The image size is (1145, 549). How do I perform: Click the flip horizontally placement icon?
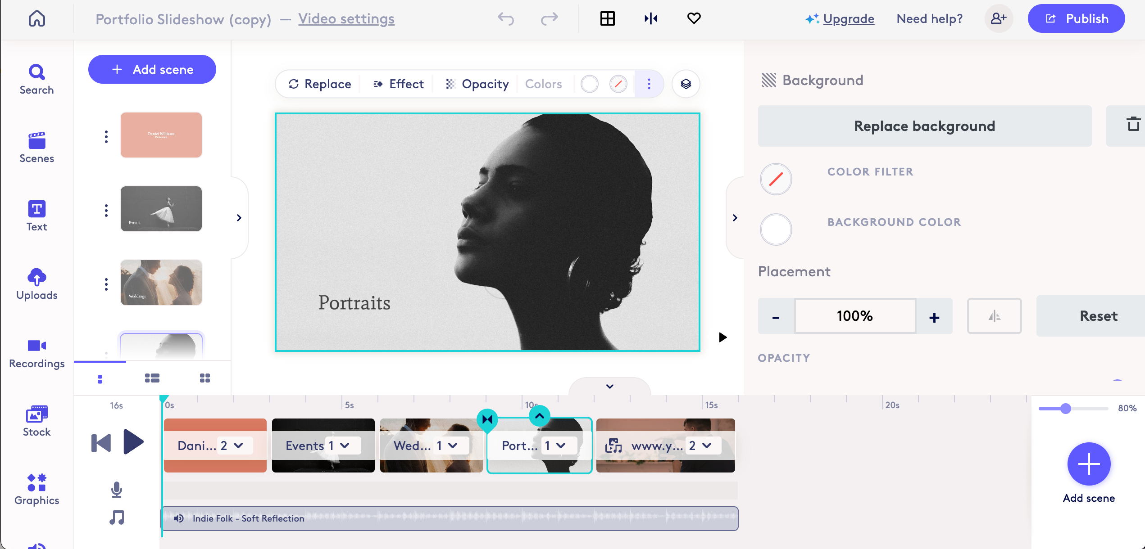point(994,316)
